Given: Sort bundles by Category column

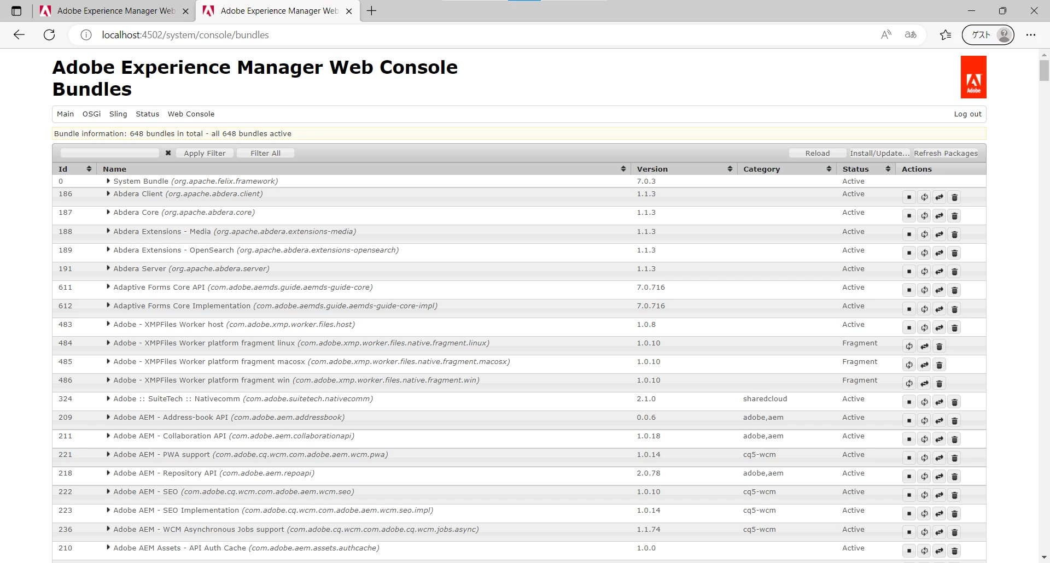Looking at the screenshot, I should tap(786, 169).
